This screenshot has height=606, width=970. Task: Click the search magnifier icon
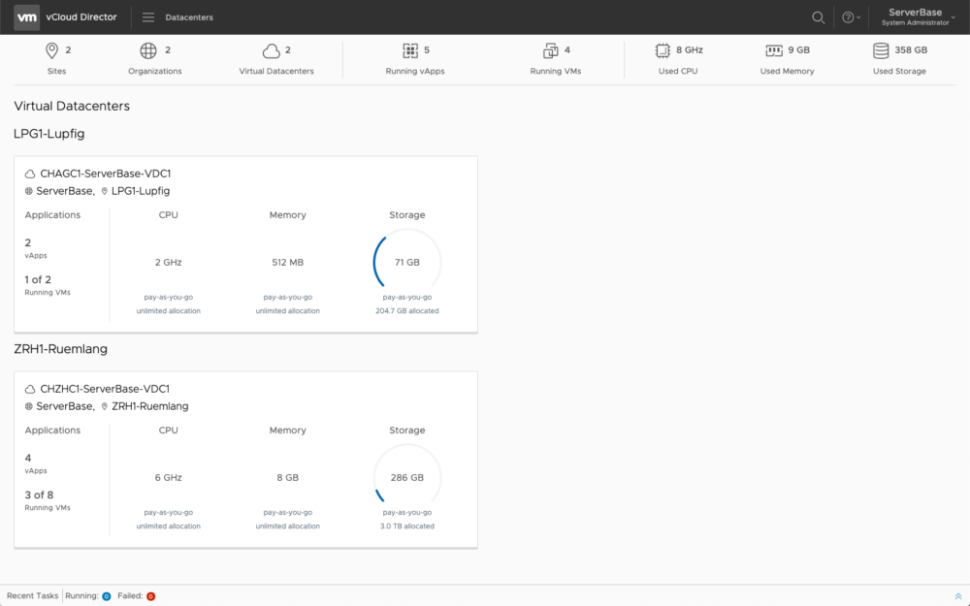tap(819, 17)
